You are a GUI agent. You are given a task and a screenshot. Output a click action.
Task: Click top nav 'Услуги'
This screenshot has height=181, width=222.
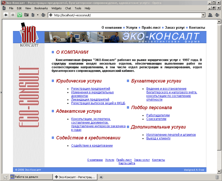click(132, 28)
